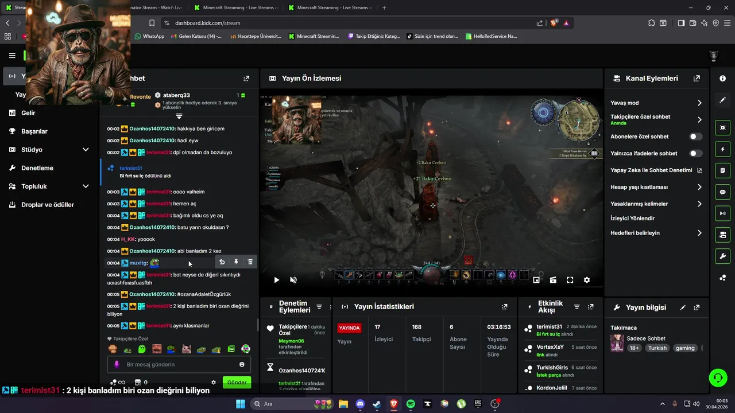Viewport: 735px width, 413px height.
Task: Filter the Denetim Eylemleri list
Action: click(x=319, y=307)
